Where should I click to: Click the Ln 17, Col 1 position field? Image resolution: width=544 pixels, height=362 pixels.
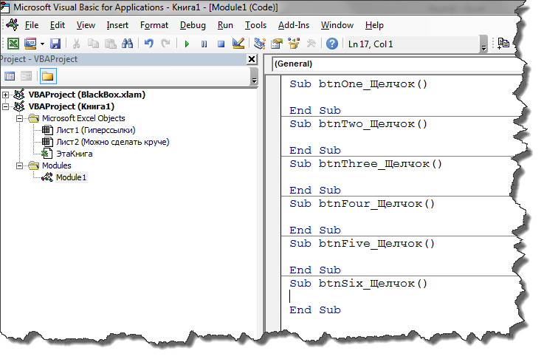point(411,44)
